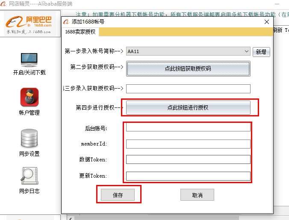Click the 同步设置 label

29,154
